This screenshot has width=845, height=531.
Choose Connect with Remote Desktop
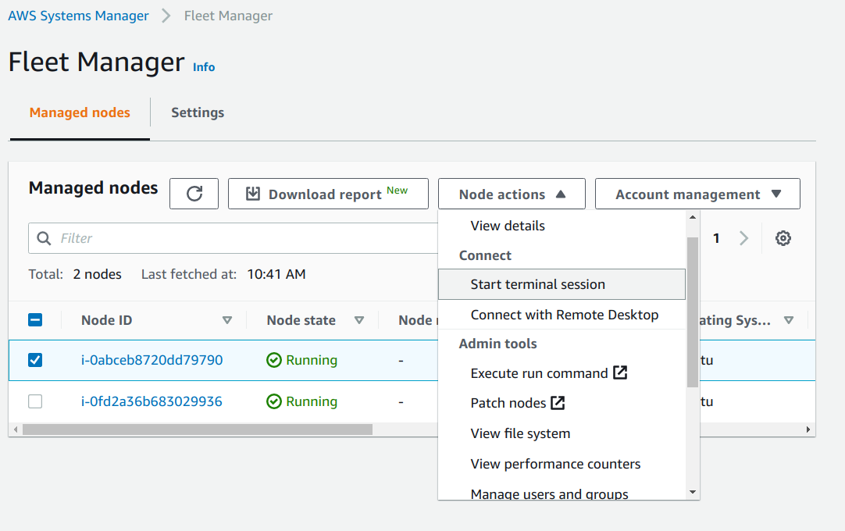(x=562, y=315)
